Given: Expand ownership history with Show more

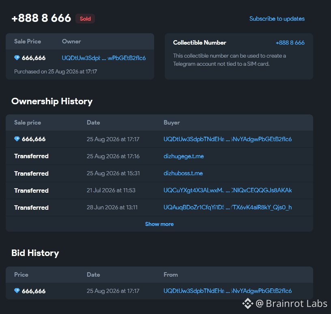Looking at the screenshot, I should pyautogui.click(x=159, y=224).
